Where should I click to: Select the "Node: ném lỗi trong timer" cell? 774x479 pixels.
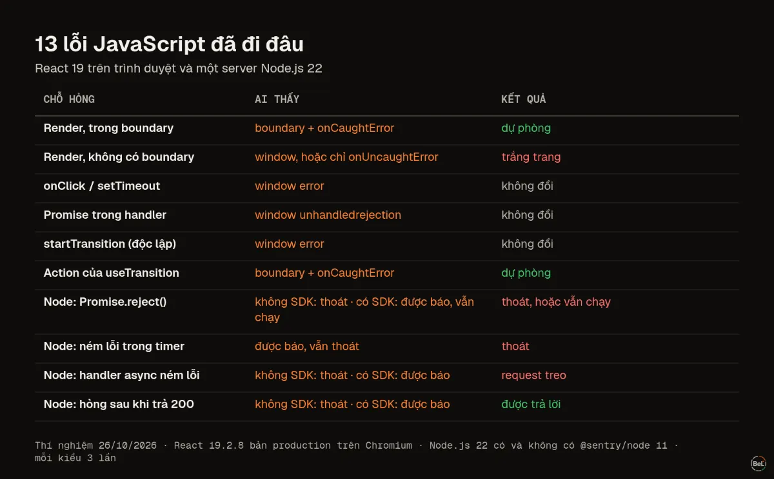(114, 346)
